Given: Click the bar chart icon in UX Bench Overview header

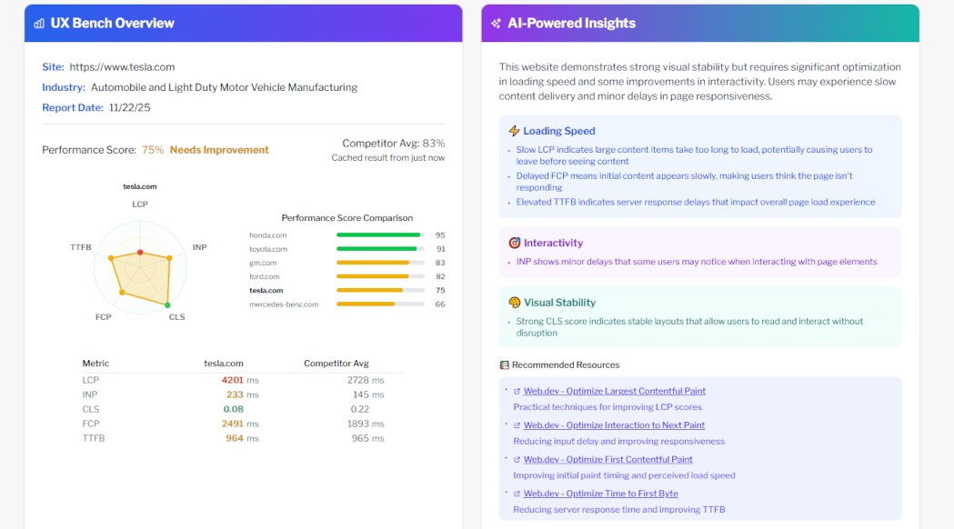Looking at the screenshot, I should click(x=39, y=23).
